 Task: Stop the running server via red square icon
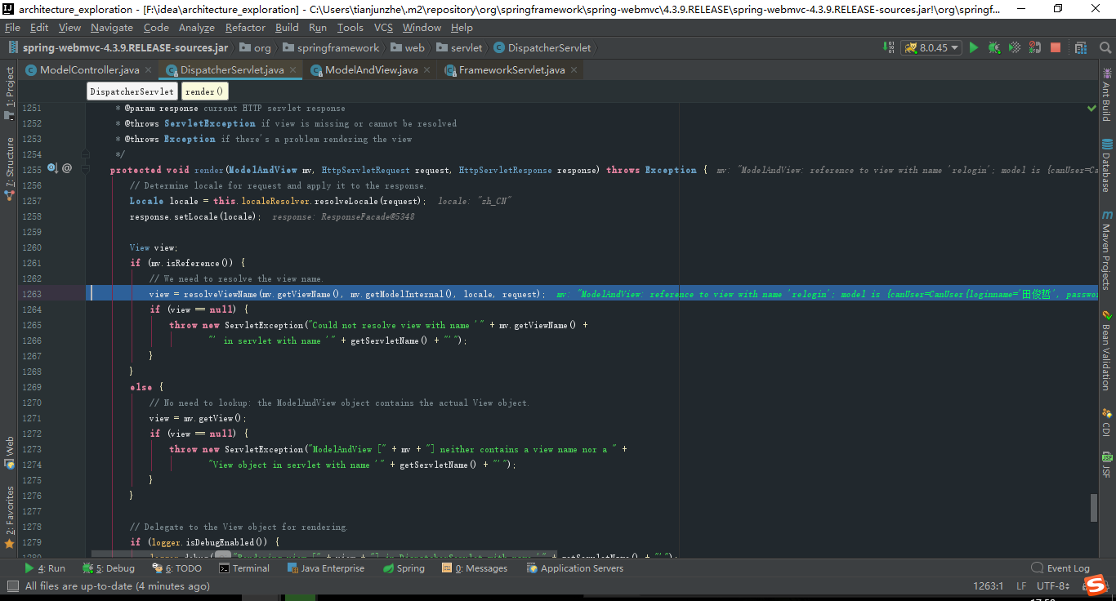tap(1056, 47)
